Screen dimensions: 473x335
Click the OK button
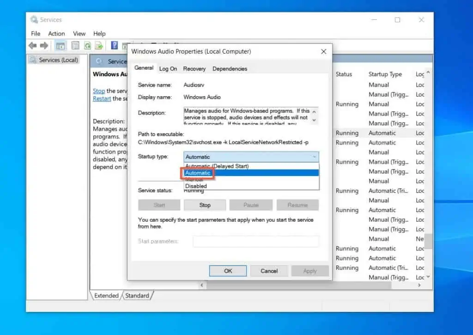[228, 271]
